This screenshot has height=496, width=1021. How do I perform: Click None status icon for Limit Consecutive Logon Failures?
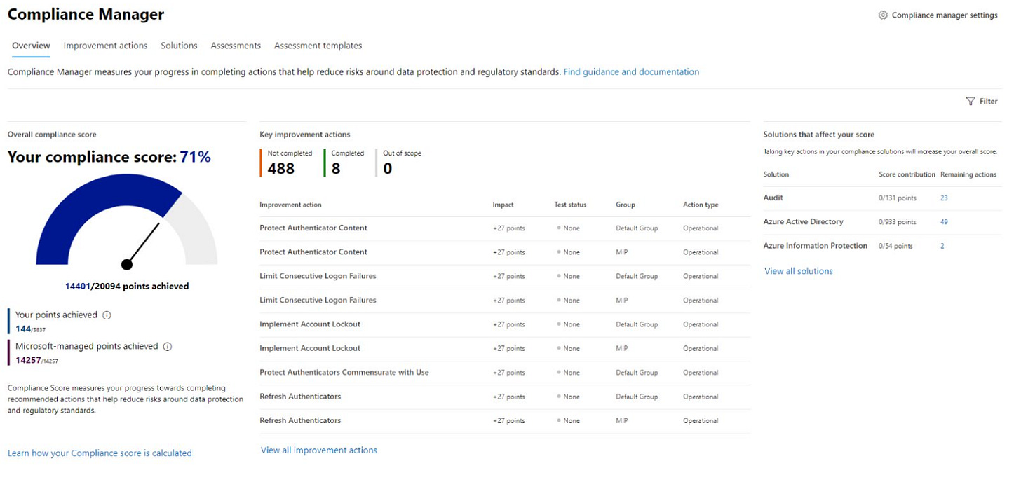560,276
